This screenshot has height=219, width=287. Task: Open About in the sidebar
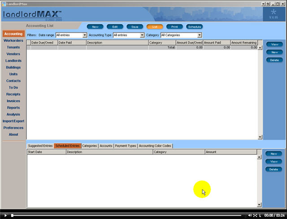tap(13, 134)
